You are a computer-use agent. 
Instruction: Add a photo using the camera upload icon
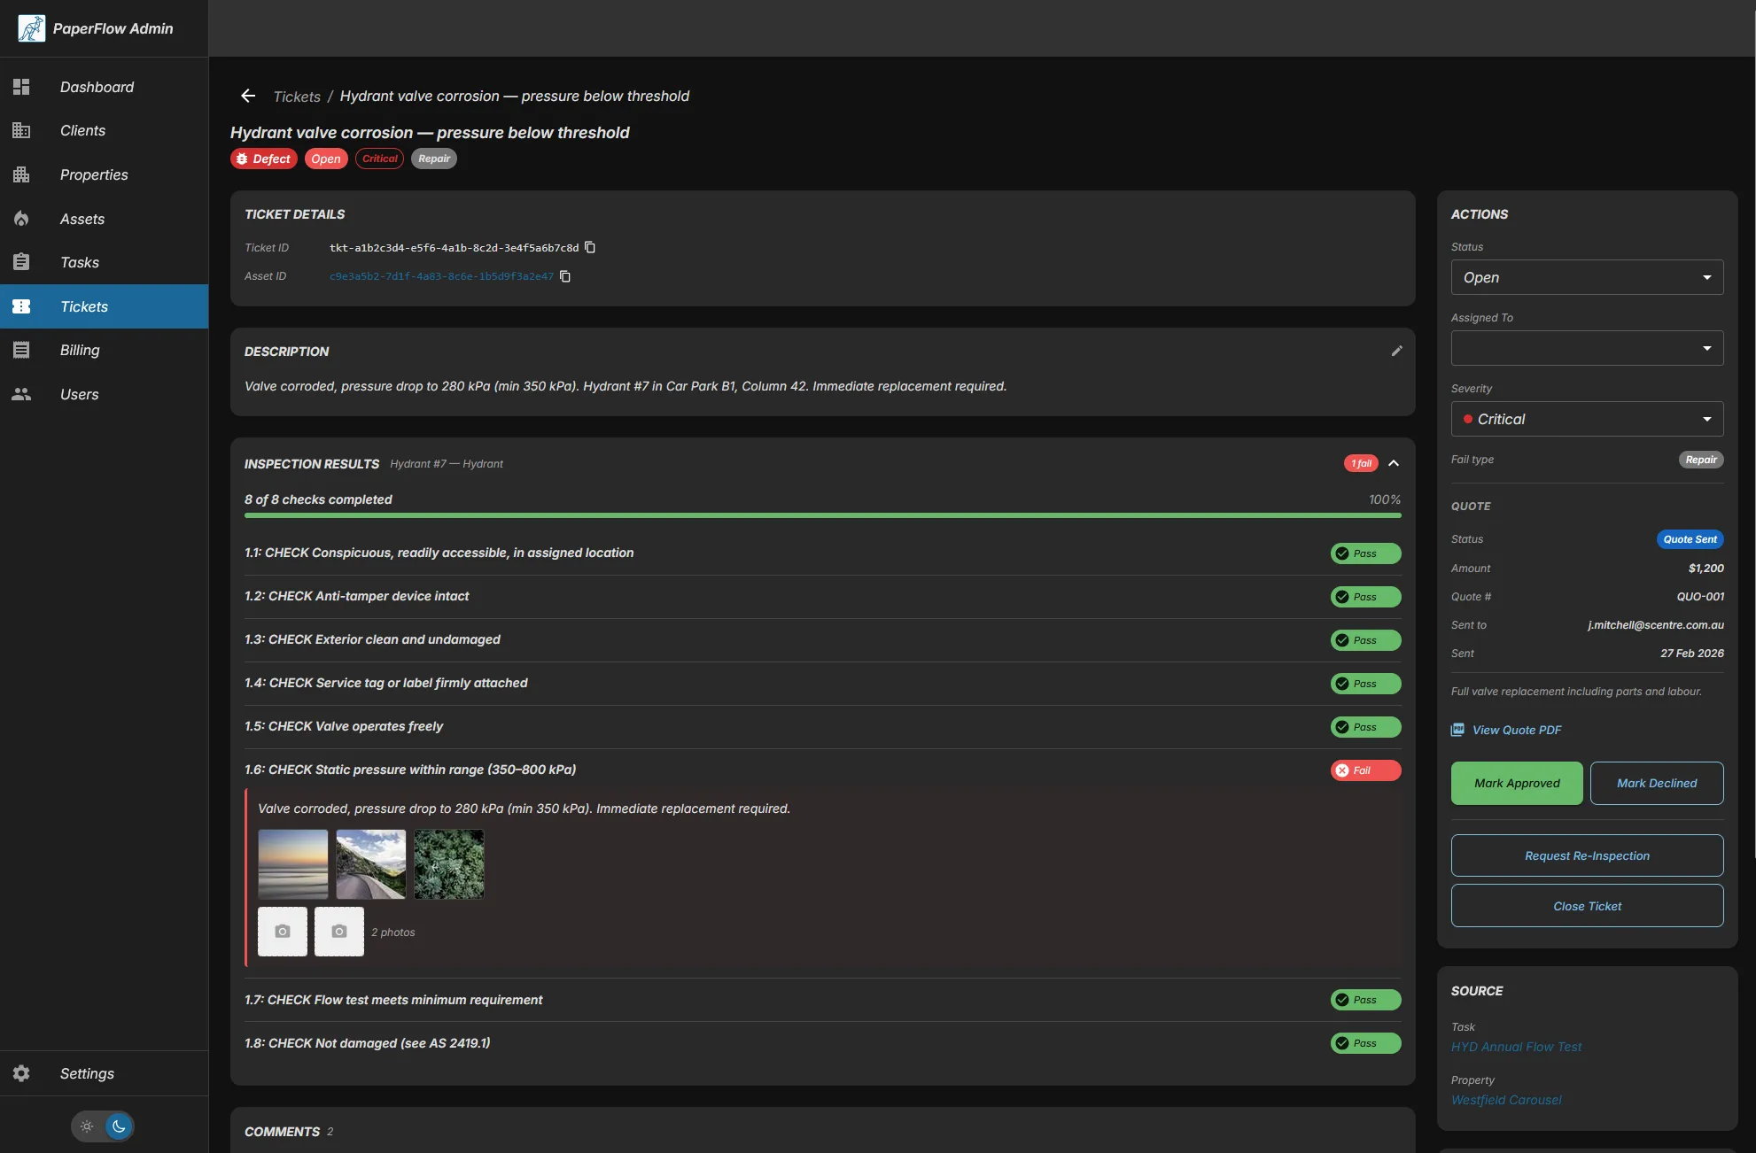(x=282, y=931)
